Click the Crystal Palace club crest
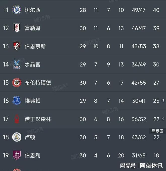166x171 pixels. click(x=17, y=64)
